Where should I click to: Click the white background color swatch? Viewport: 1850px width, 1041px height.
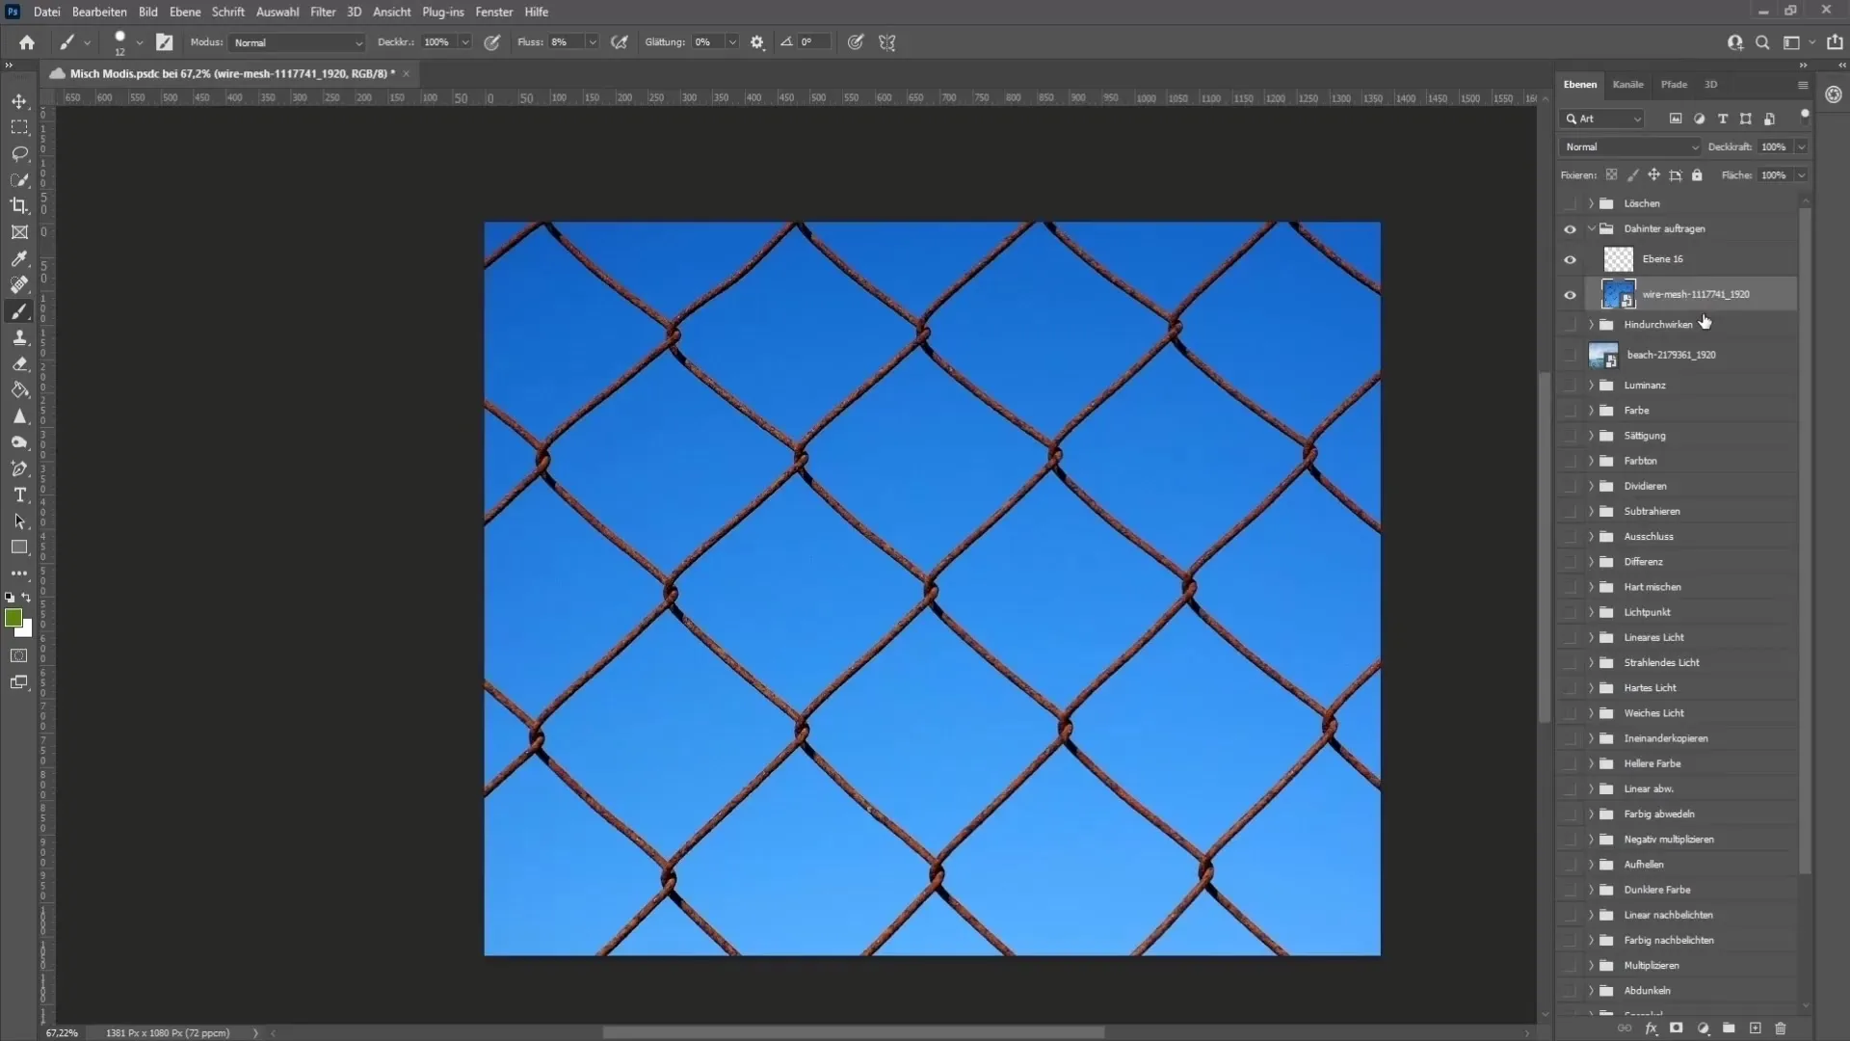[x=26, y=630]
